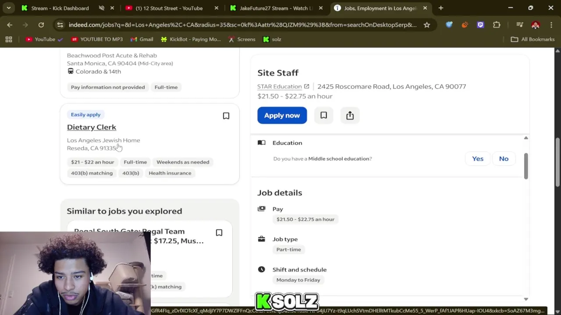Open Chrome three-dot menu
This screenshot has width=561, height=315.
pyautogui.click(x=551, y=25)
